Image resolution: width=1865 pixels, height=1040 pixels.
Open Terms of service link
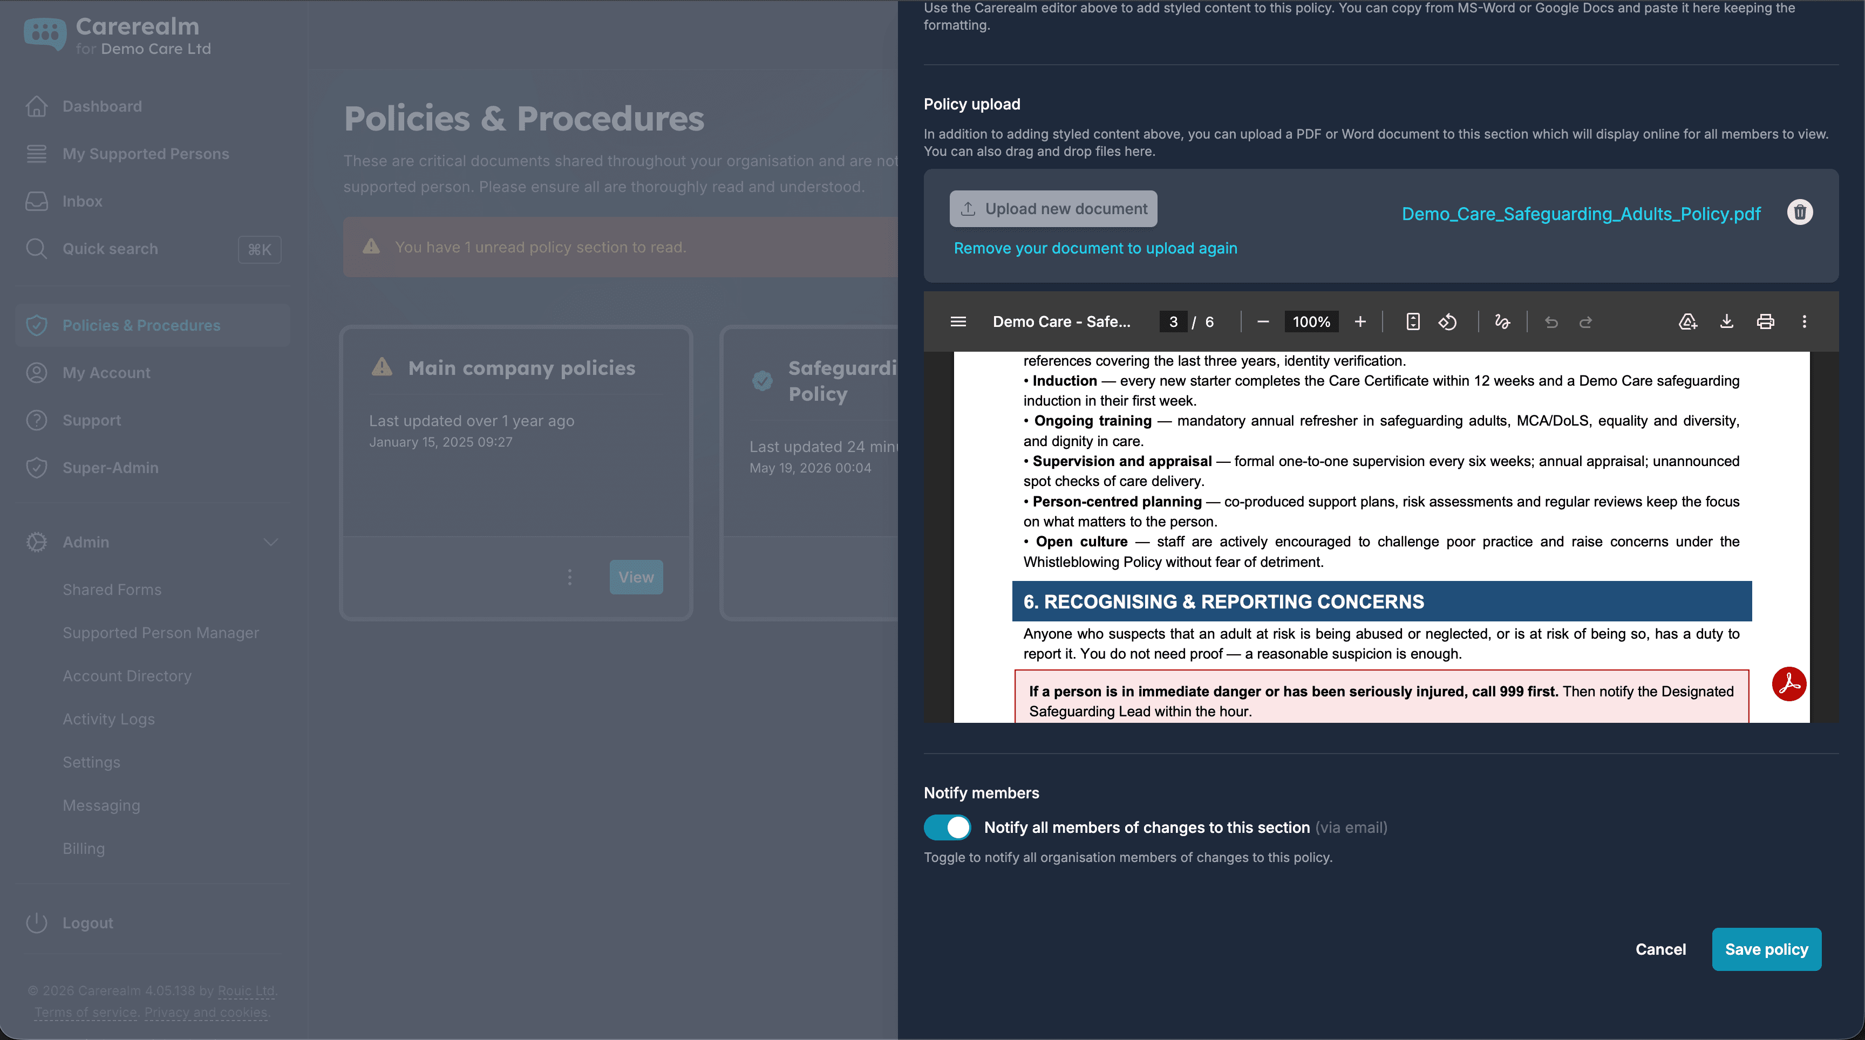85,1012
